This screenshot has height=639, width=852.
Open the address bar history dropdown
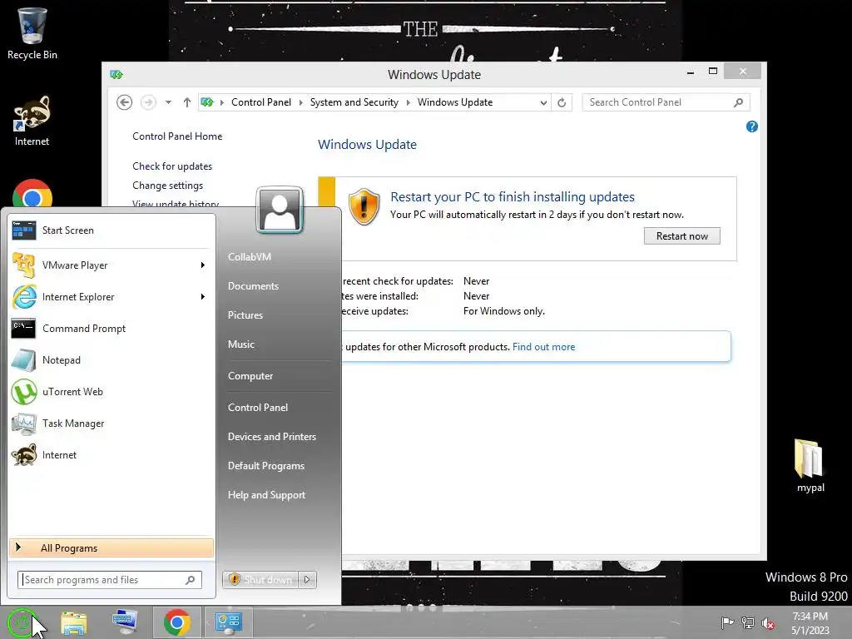coord(542,102)
